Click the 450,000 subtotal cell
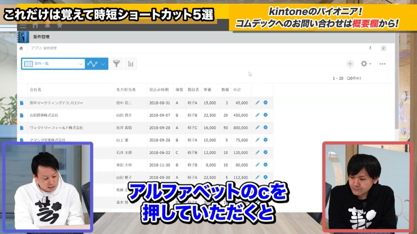Viewport: 417px width, 234px height. tap(241, 116)
